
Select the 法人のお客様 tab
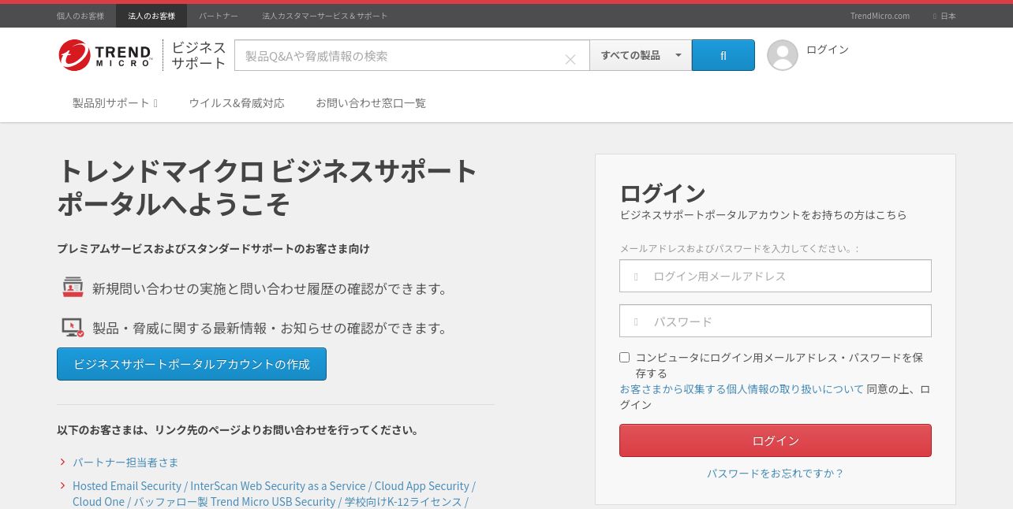point(151,16)
